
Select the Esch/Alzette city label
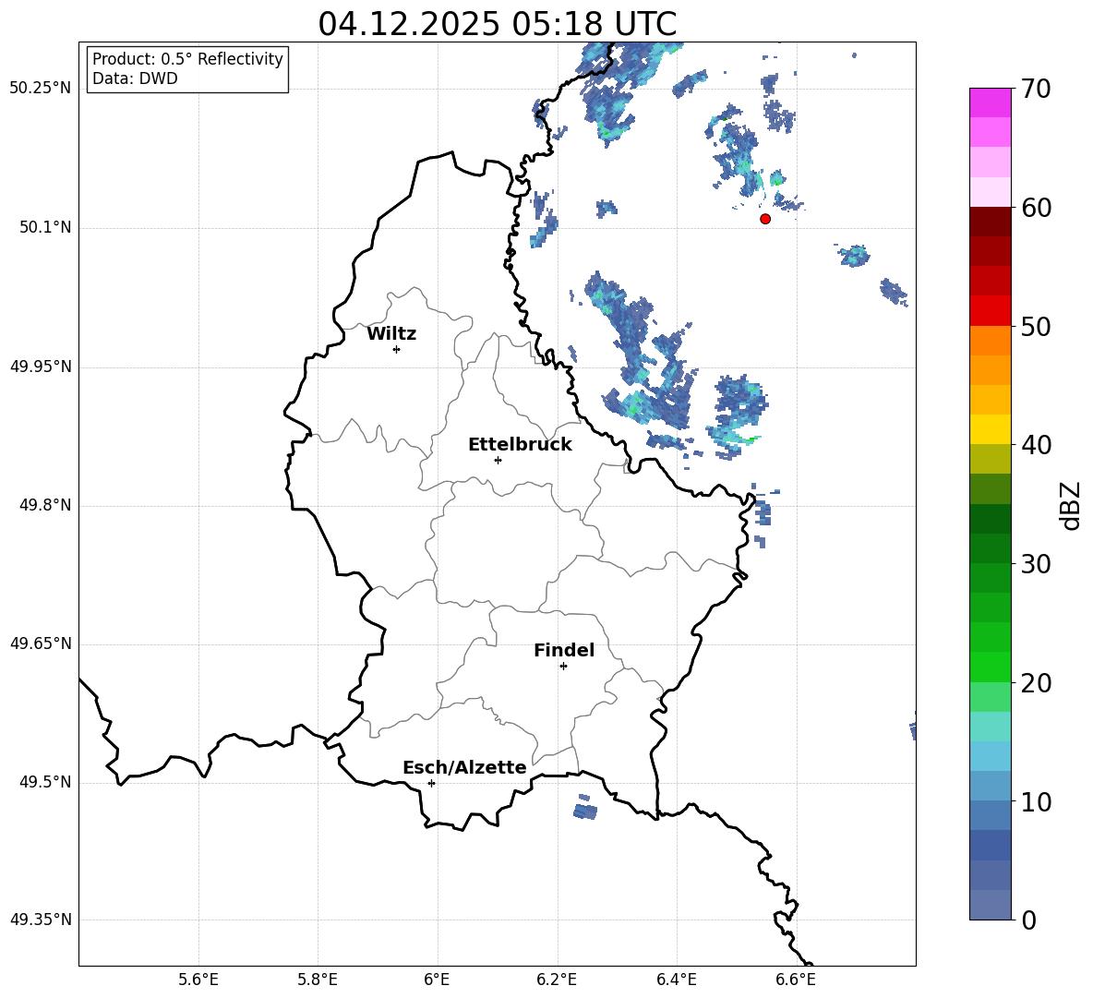464,767
